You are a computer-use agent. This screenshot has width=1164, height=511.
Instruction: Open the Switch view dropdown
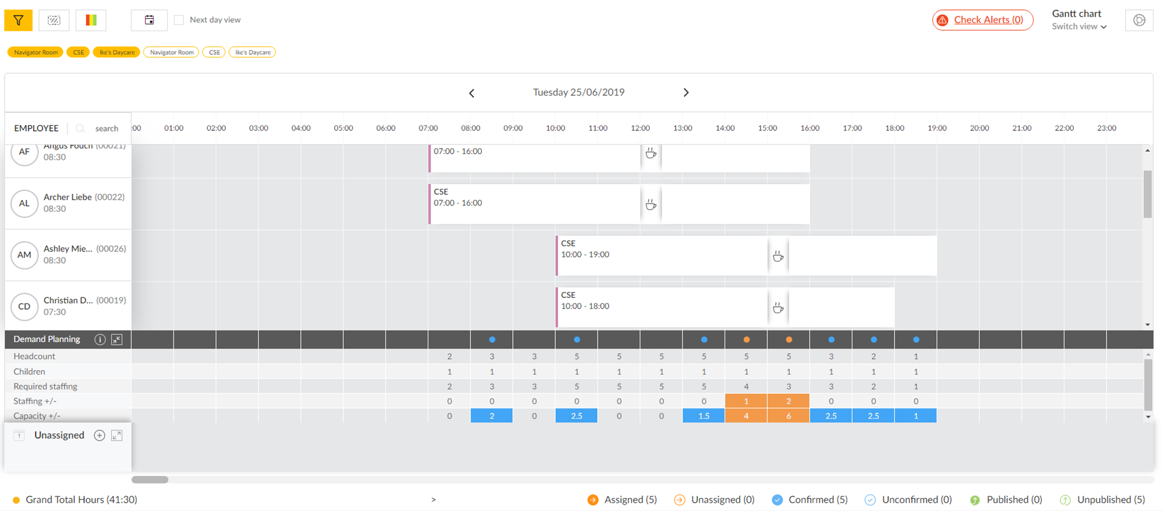click(1078, 27)
